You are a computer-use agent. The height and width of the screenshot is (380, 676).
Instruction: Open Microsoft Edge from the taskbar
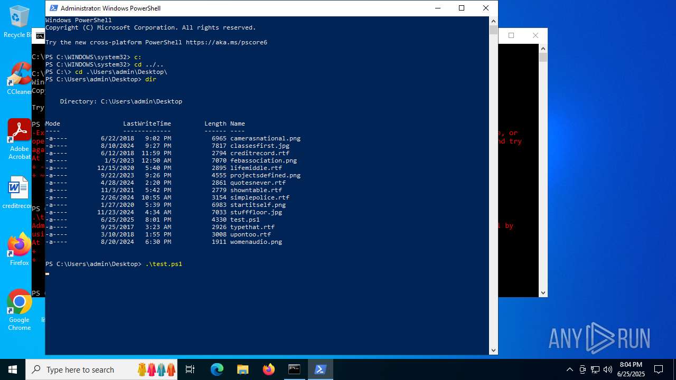217,369
